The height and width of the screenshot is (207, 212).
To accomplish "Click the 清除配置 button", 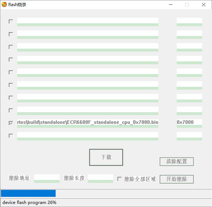I will (x=177, y=162).
